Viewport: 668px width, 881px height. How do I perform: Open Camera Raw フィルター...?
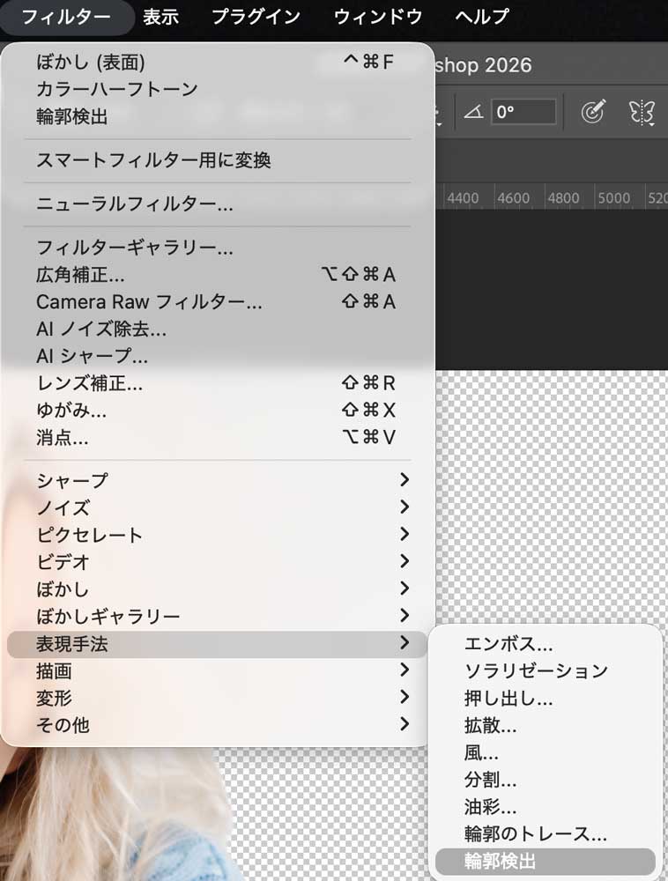tap(218, 302)
